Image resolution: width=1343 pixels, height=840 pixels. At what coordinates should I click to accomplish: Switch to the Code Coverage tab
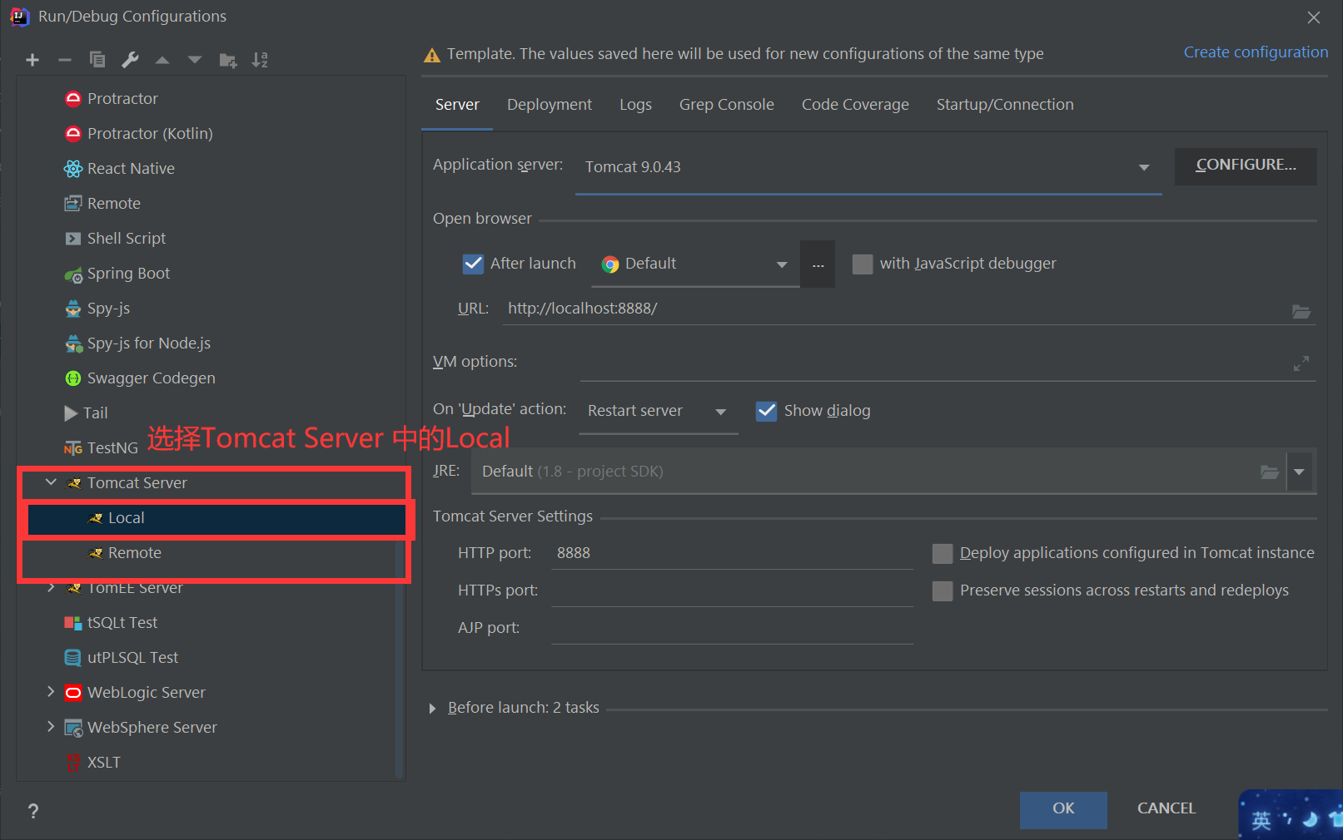pyautogui.click(x=855, y=105)
